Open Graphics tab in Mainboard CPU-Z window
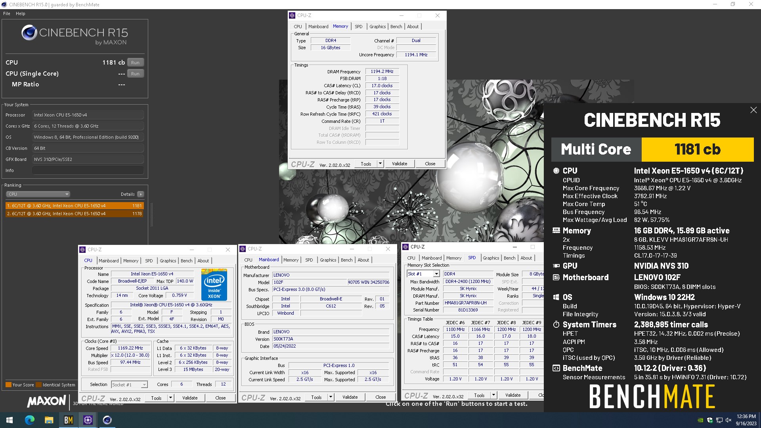The image size is (761, 428). [x=328, y=260]
